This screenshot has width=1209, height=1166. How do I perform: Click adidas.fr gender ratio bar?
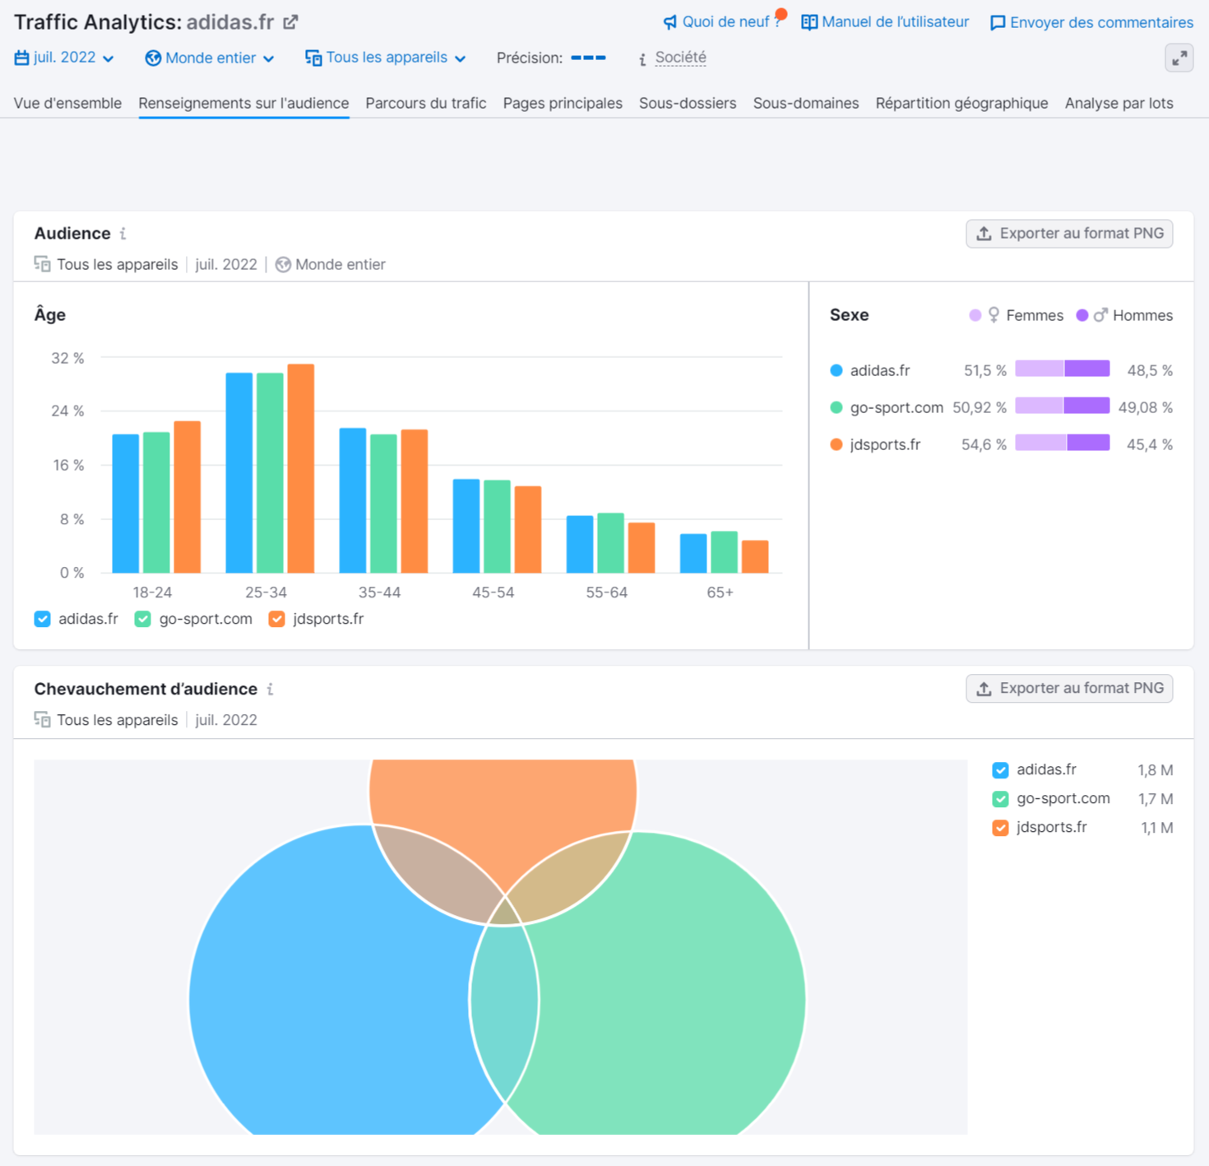pyautogui.click(x=1063, y=369)
